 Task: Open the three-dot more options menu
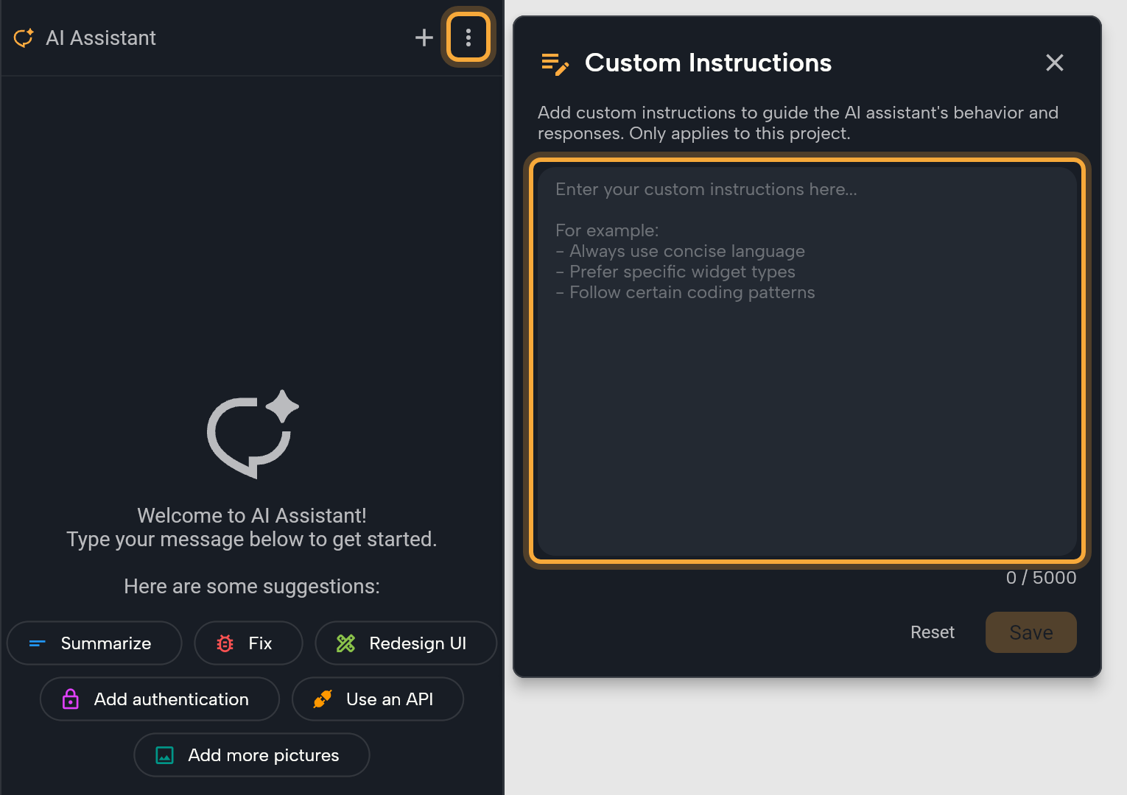click(x=468, y=38)
